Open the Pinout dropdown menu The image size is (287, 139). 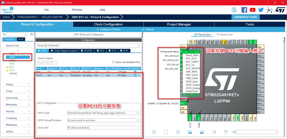pyautogui.click(x=148, y=29)
